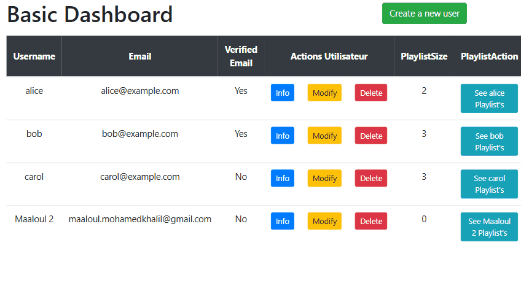The image size is (521, 283).
Task: Select the See bob Playlist's button
Action: pos(489,141)
